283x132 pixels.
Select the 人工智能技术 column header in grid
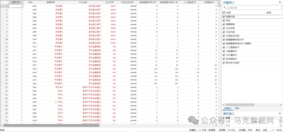(190, 2)
